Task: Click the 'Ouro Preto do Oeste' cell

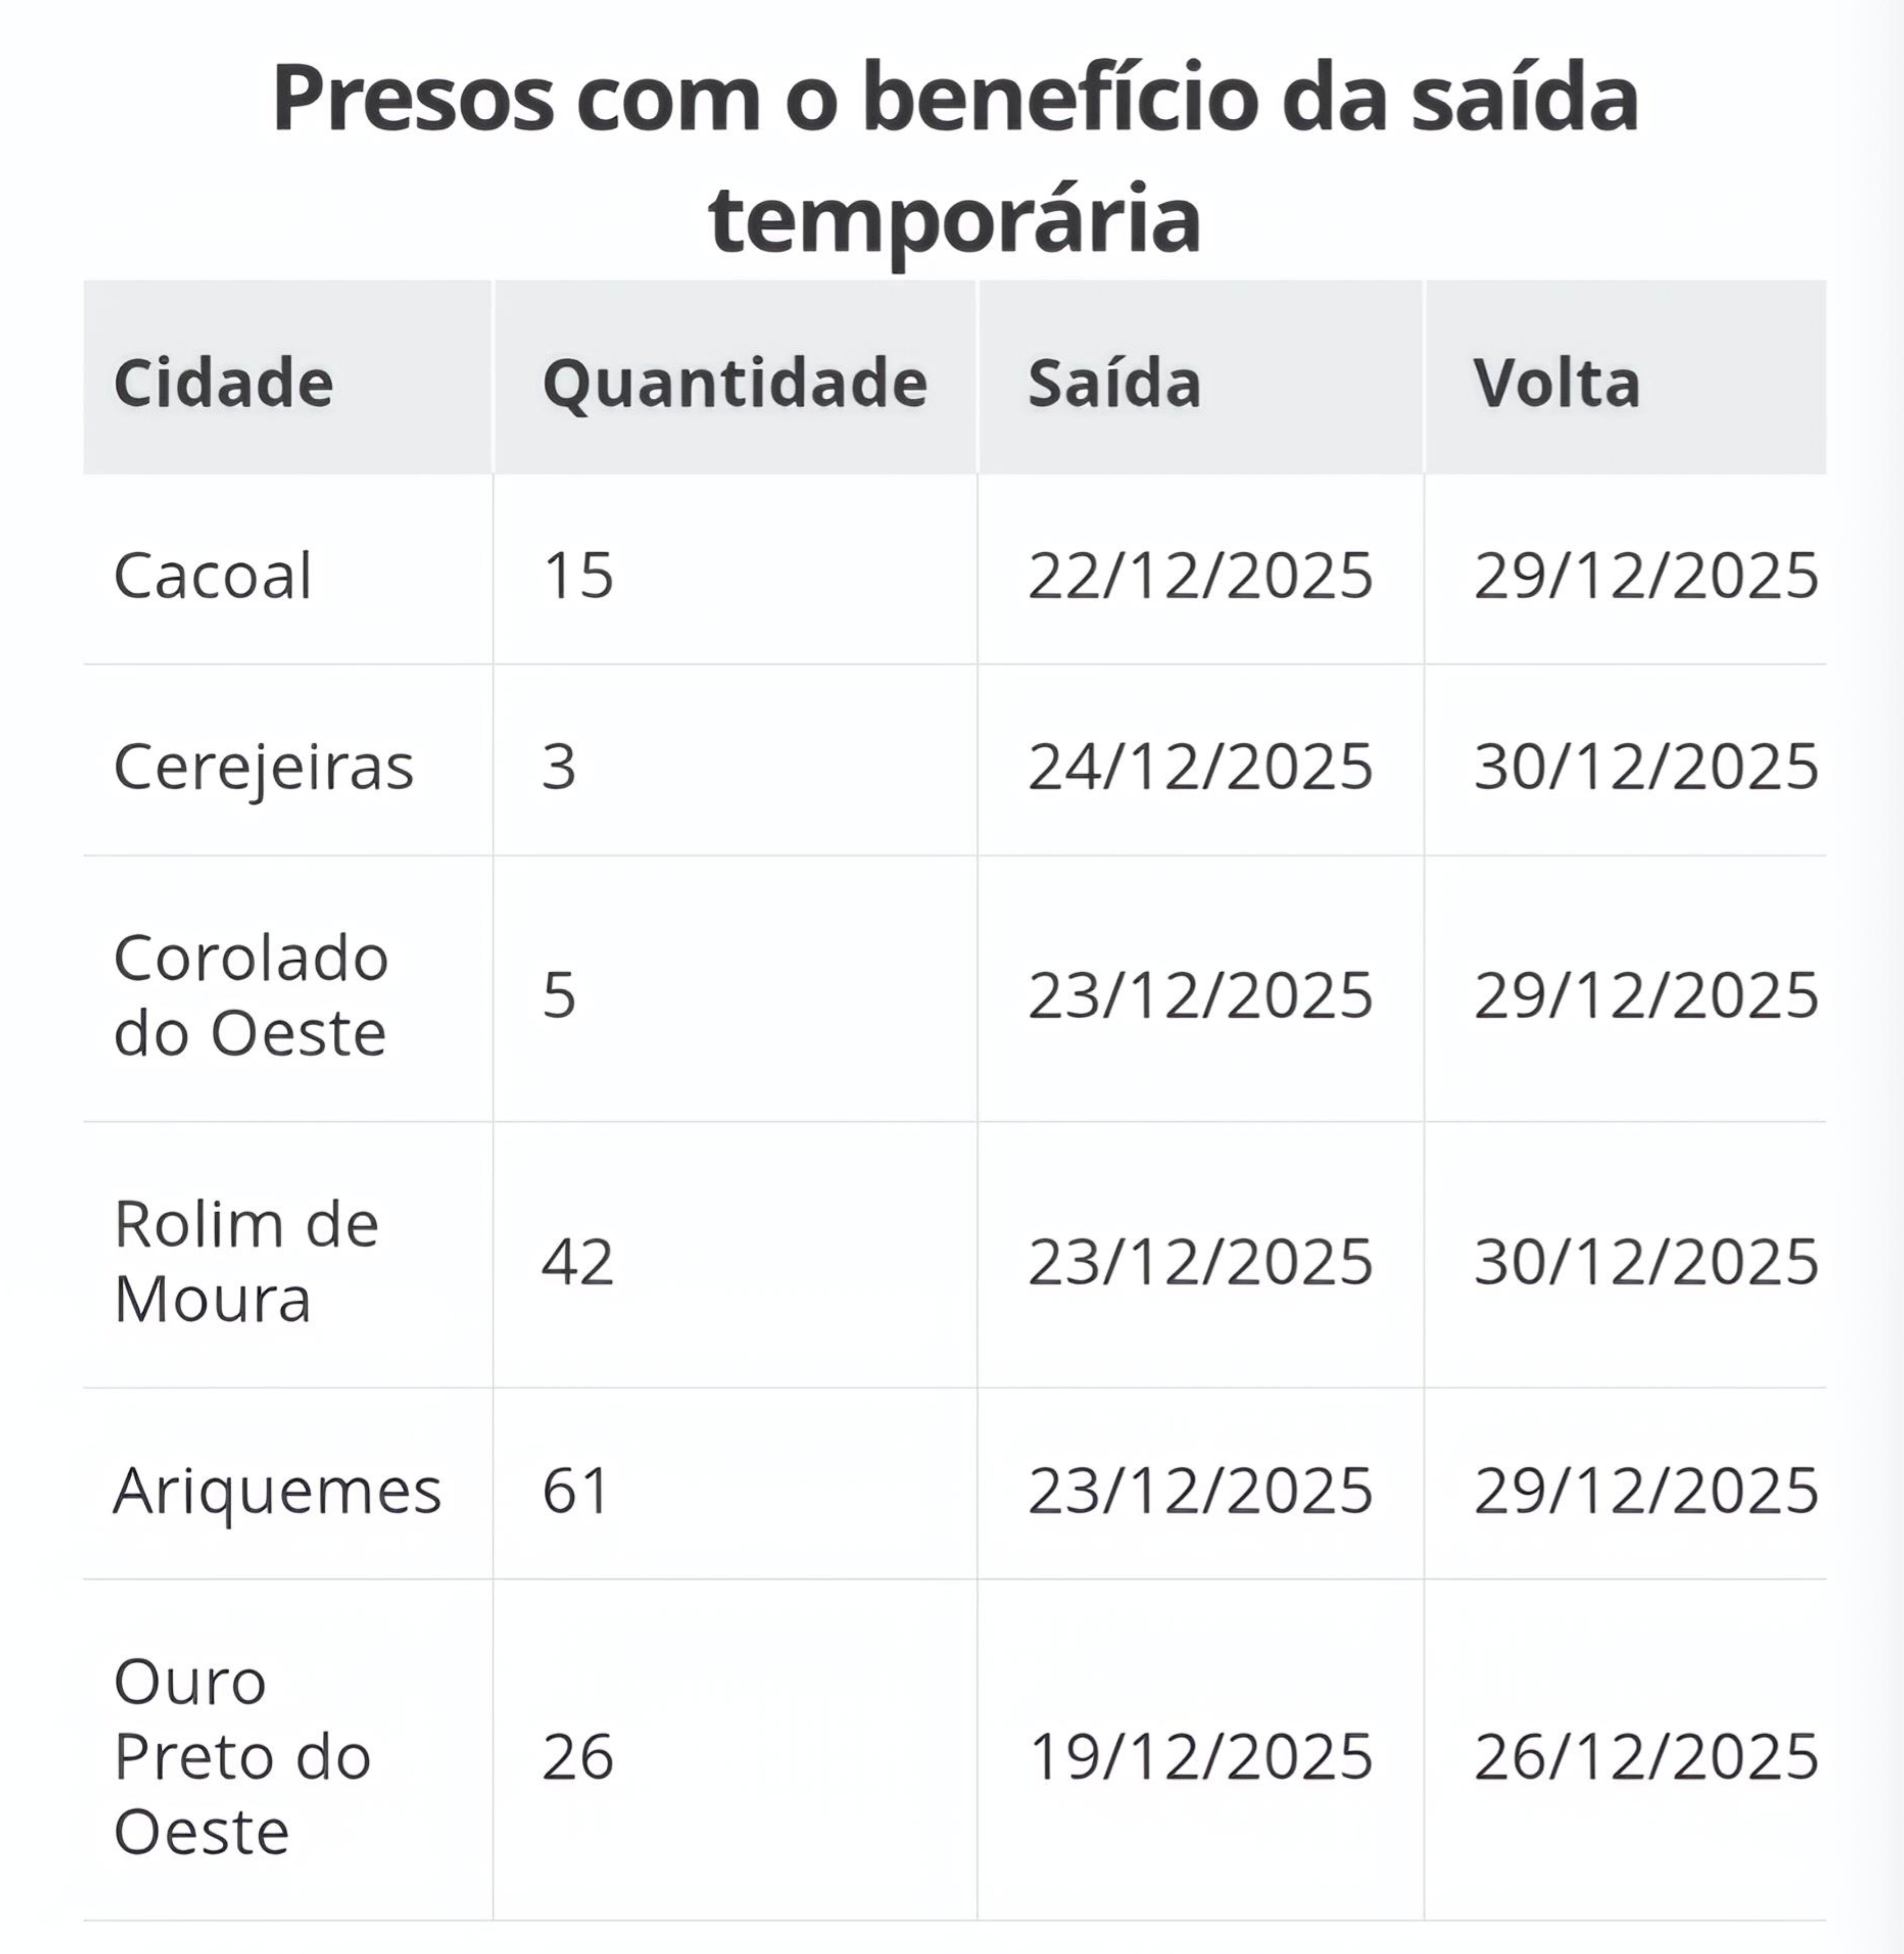Action: pos(242,1756)
